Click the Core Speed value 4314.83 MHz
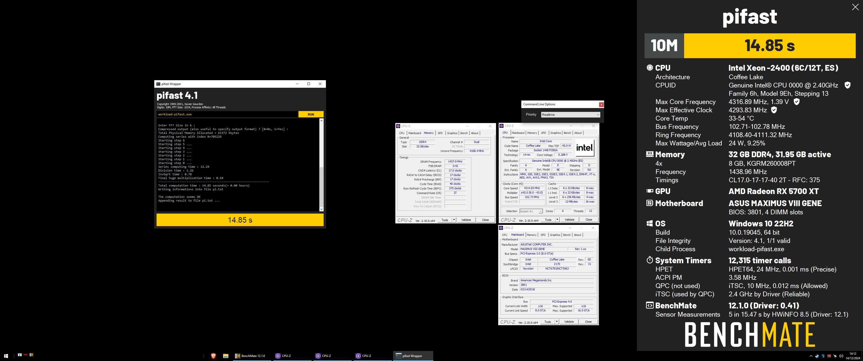This screenshot has height=361, width=863. click(532, 188)
